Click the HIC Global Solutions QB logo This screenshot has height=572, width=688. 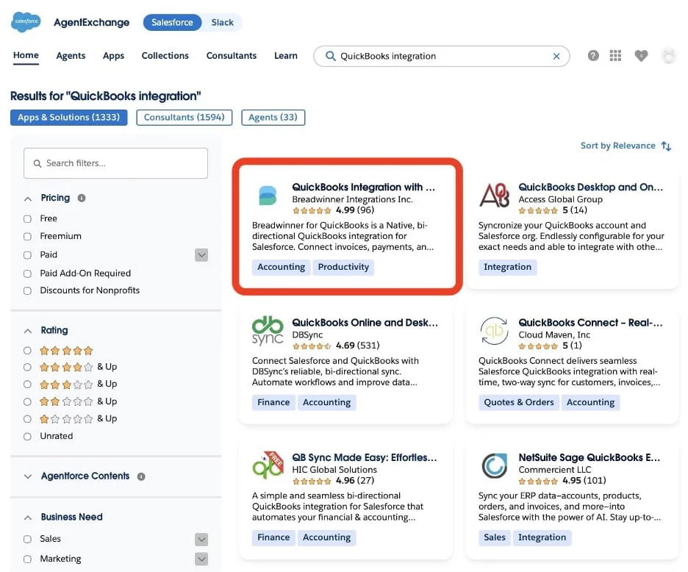268,465
